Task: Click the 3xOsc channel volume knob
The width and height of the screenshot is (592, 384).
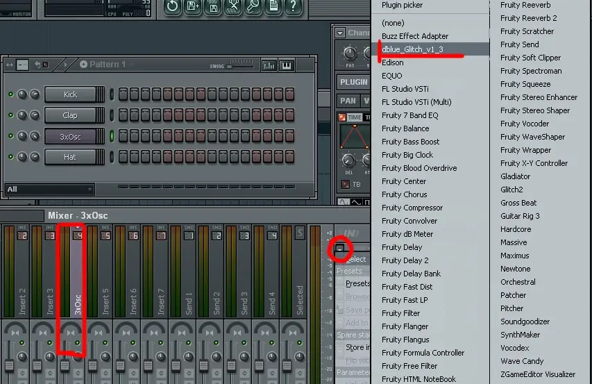Action: pyautogui.click(x=35, y=136)
